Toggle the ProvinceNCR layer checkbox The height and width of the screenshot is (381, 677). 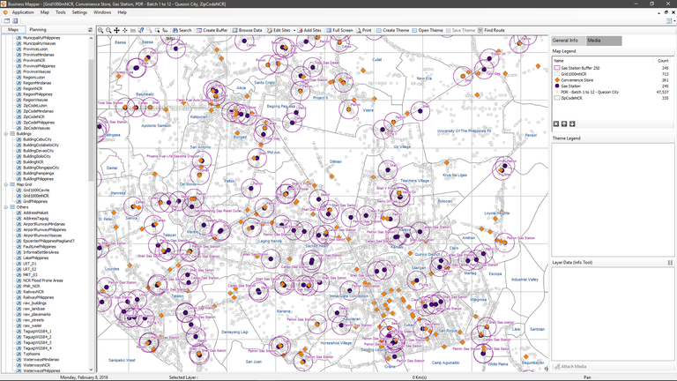(19, 61)
